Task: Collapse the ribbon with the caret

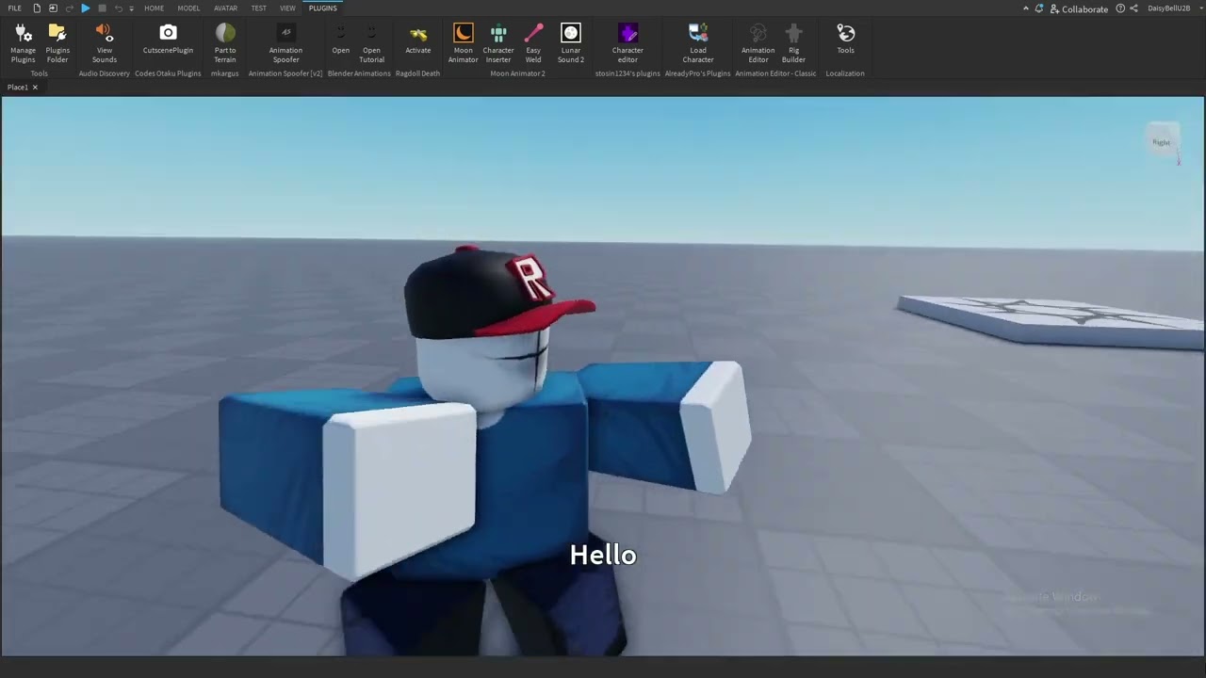Action: 1026,8
